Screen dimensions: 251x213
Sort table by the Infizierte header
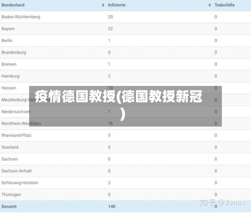[117, 5]
